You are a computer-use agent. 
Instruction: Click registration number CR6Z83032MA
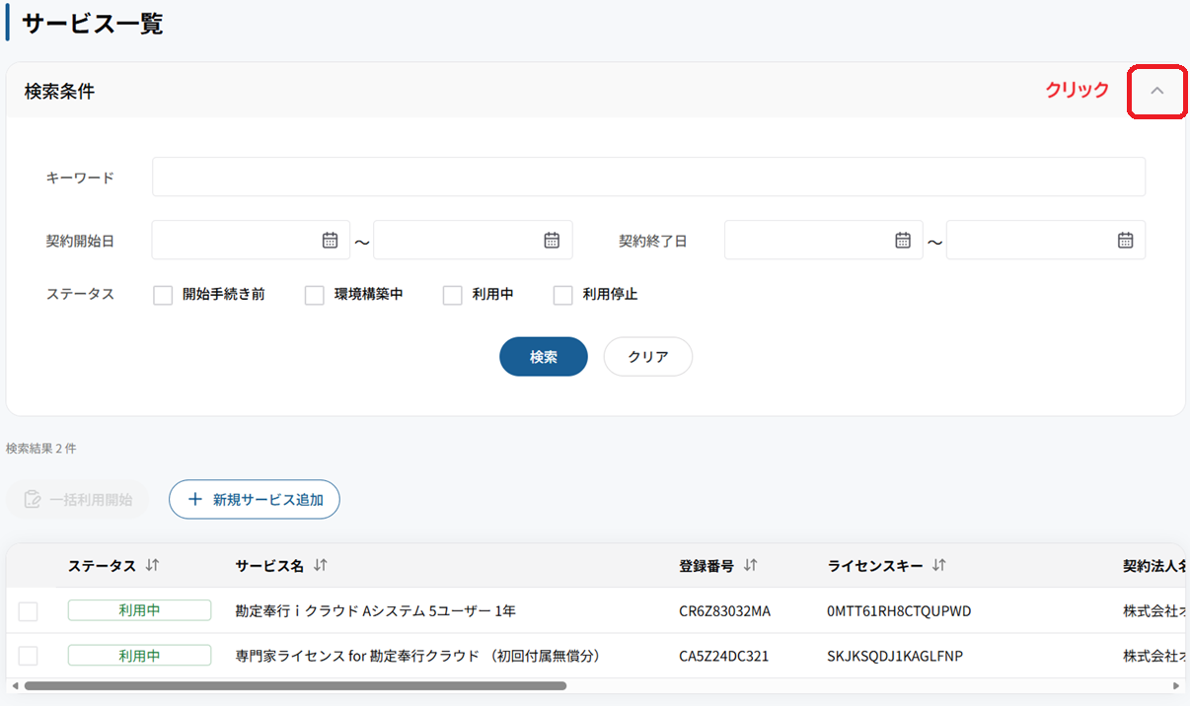pyautogui.click(x=725, y=611)
